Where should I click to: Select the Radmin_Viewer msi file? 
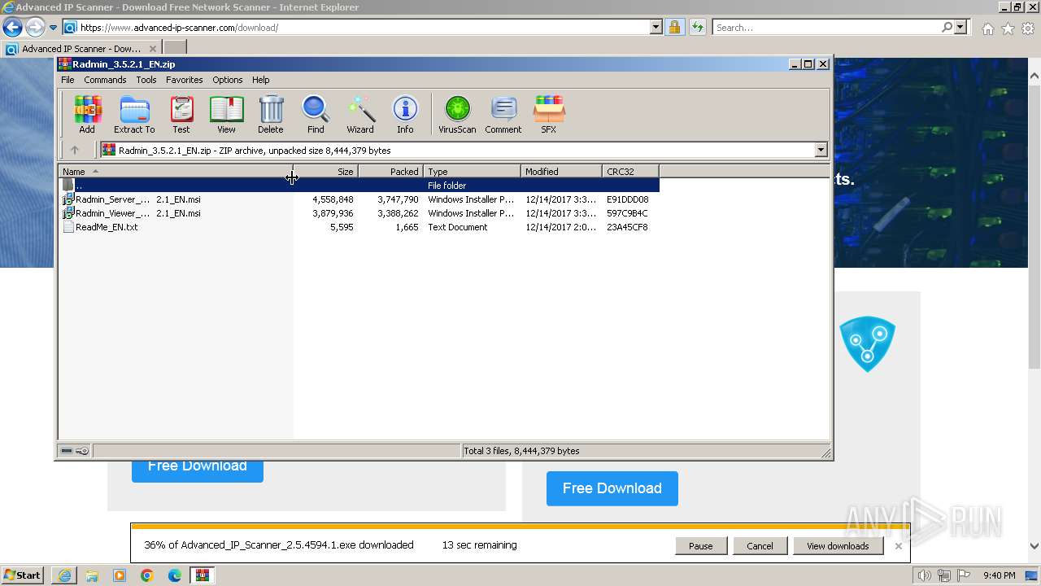359,213
